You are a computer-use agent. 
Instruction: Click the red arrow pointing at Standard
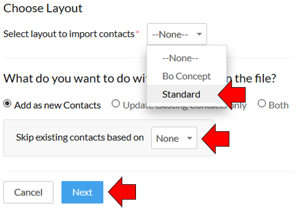tap(232, 95)
